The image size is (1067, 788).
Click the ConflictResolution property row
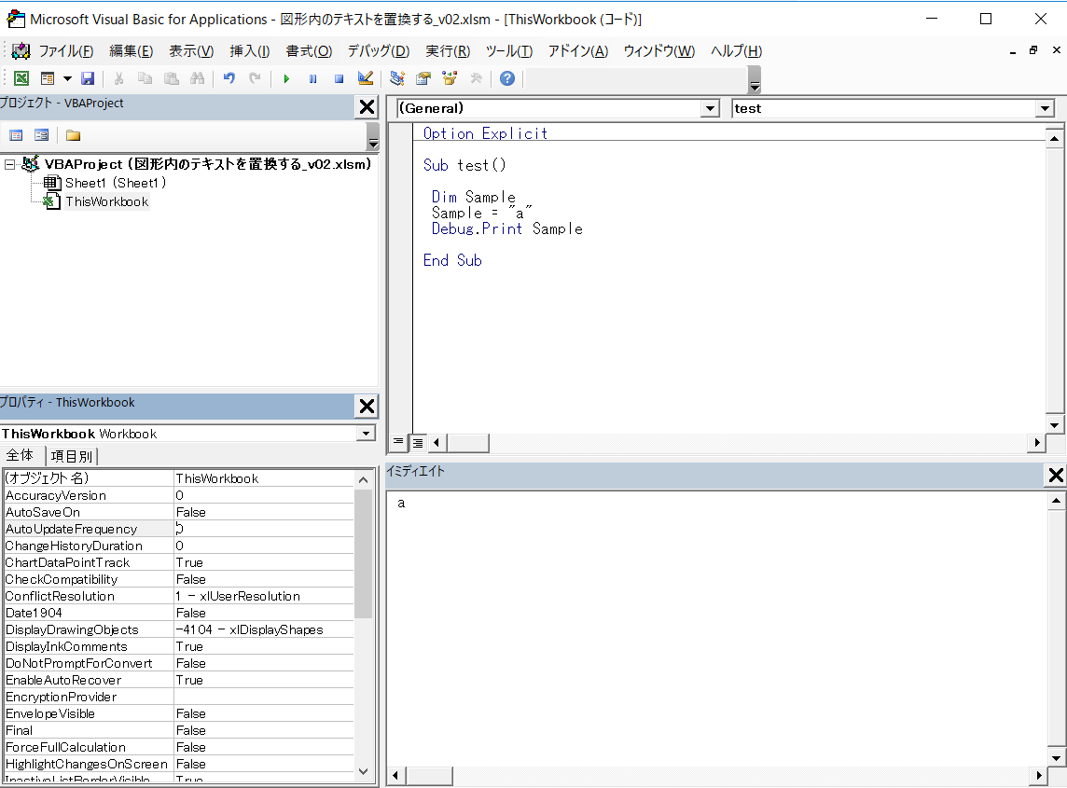pyautogui.click(x=179, y=596)
